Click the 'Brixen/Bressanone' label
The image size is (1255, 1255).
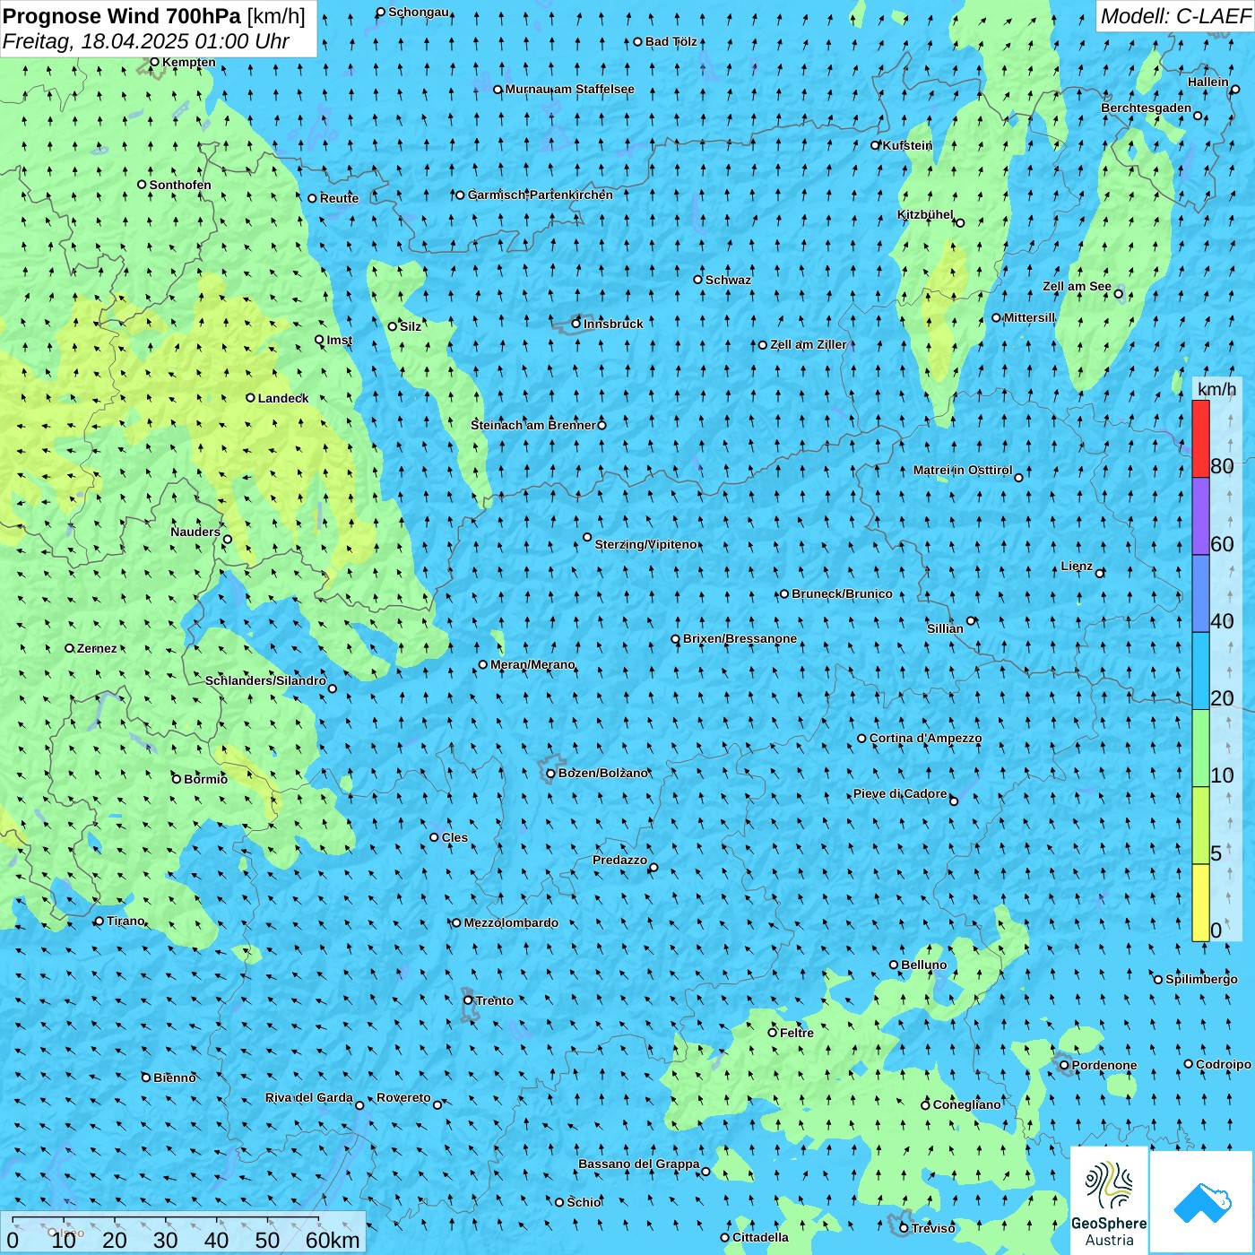coord(740,639)
